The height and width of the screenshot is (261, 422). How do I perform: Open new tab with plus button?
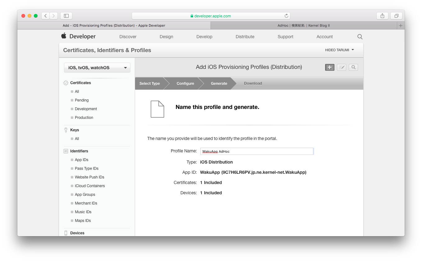(x=401, y=25)
